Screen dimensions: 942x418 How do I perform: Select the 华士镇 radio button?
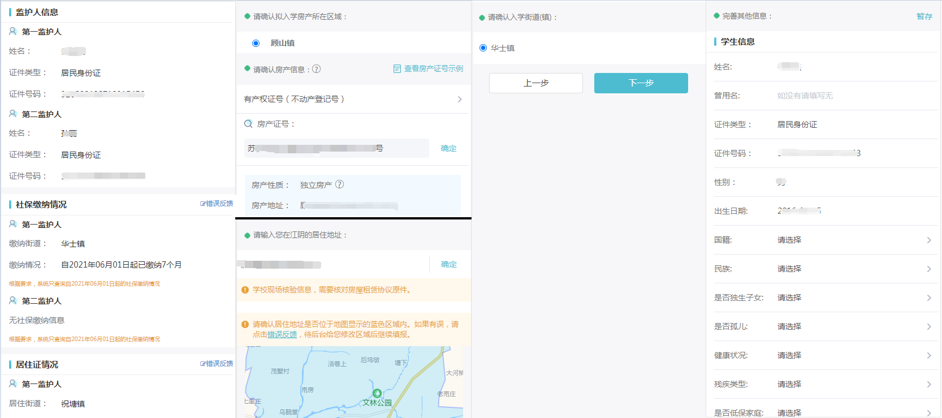483,48
